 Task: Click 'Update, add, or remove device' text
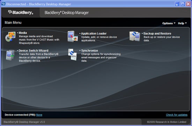(x=99, y=37)
